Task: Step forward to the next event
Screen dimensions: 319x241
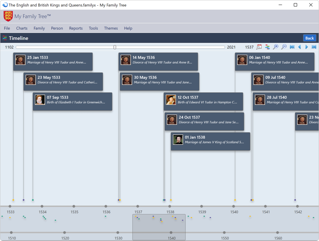Action: (x=306, y=47)
